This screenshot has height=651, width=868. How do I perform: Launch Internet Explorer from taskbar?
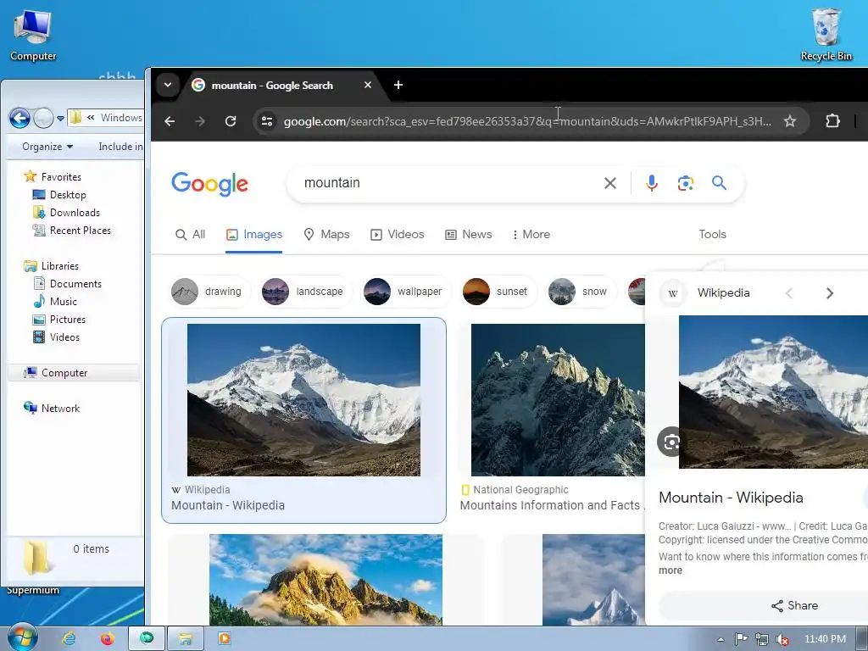point(69,639)
